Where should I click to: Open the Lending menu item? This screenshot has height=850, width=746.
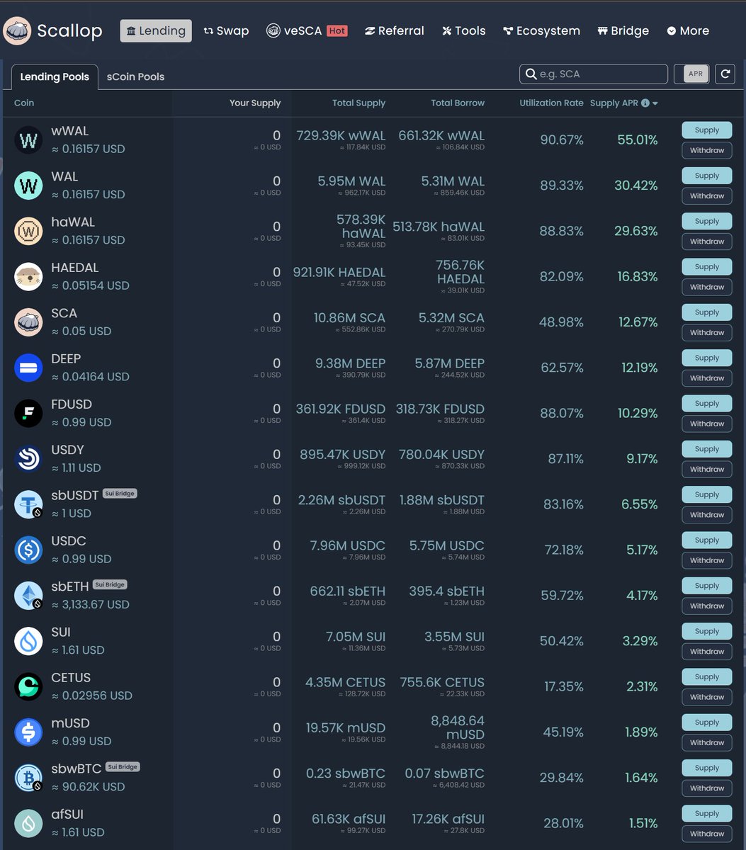pyautogui.click(x=156, y=31)
